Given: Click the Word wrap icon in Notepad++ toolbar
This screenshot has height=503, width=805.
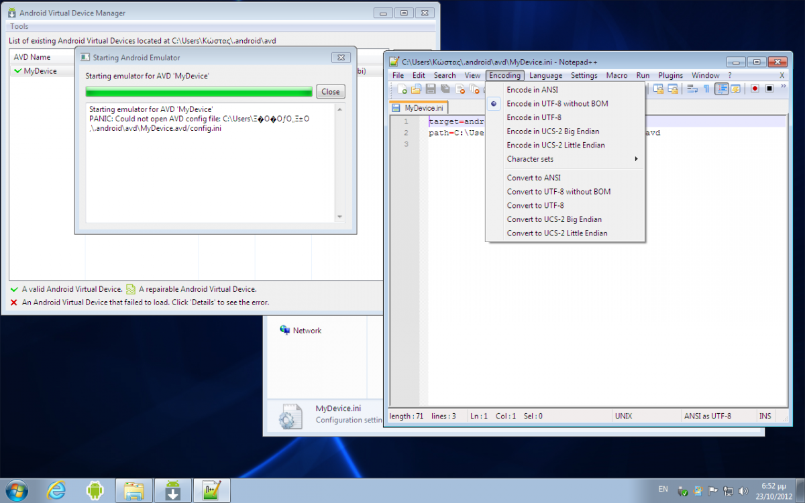Looking at the screenshot, I should tap(692, 89).
